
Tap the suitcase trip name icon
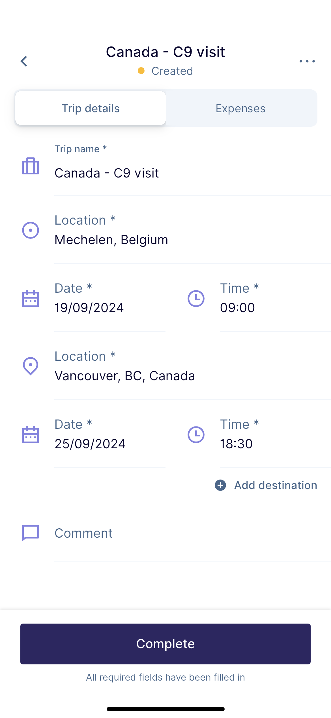pyautogui.click(x=31, y=166)
